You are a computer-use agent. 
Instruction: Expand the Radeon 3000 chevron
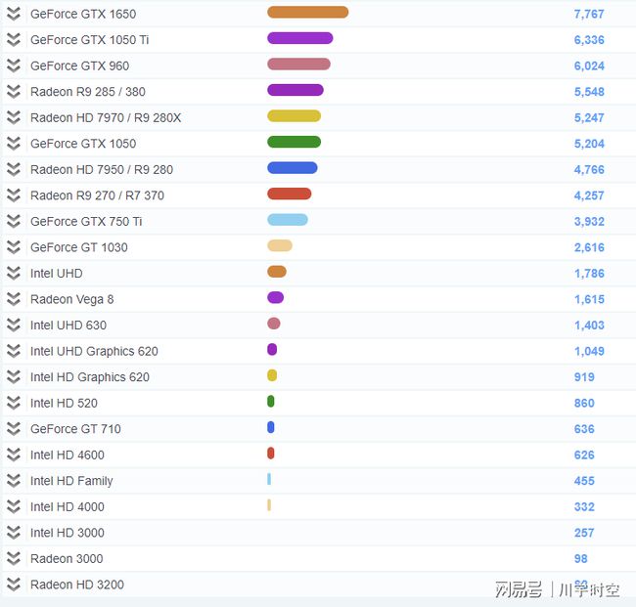point(14,558)
